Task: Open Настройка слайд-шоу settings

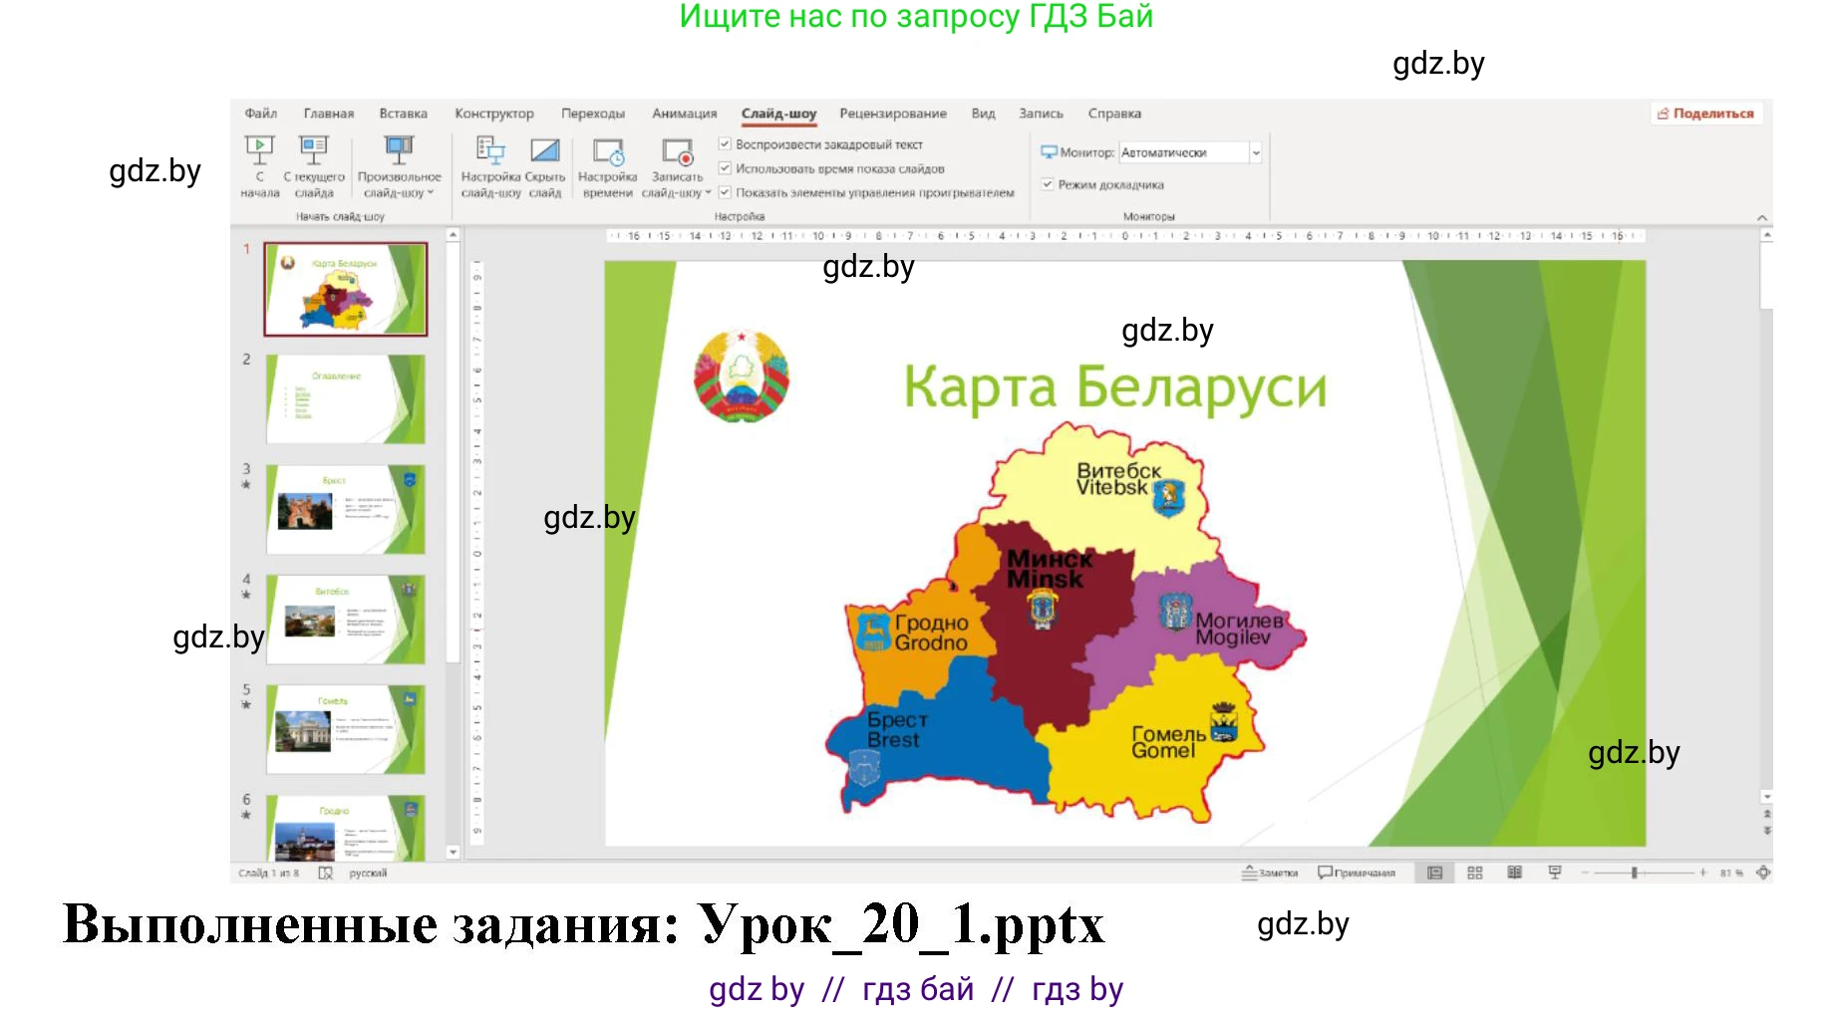Action: [x=492, y=167]
